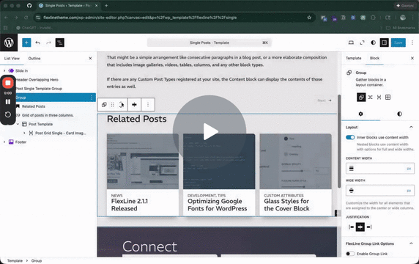This screenshot has width=419, height=264.
Task: Restart the recording circular arrow
Action: click(x=8, y=114)
